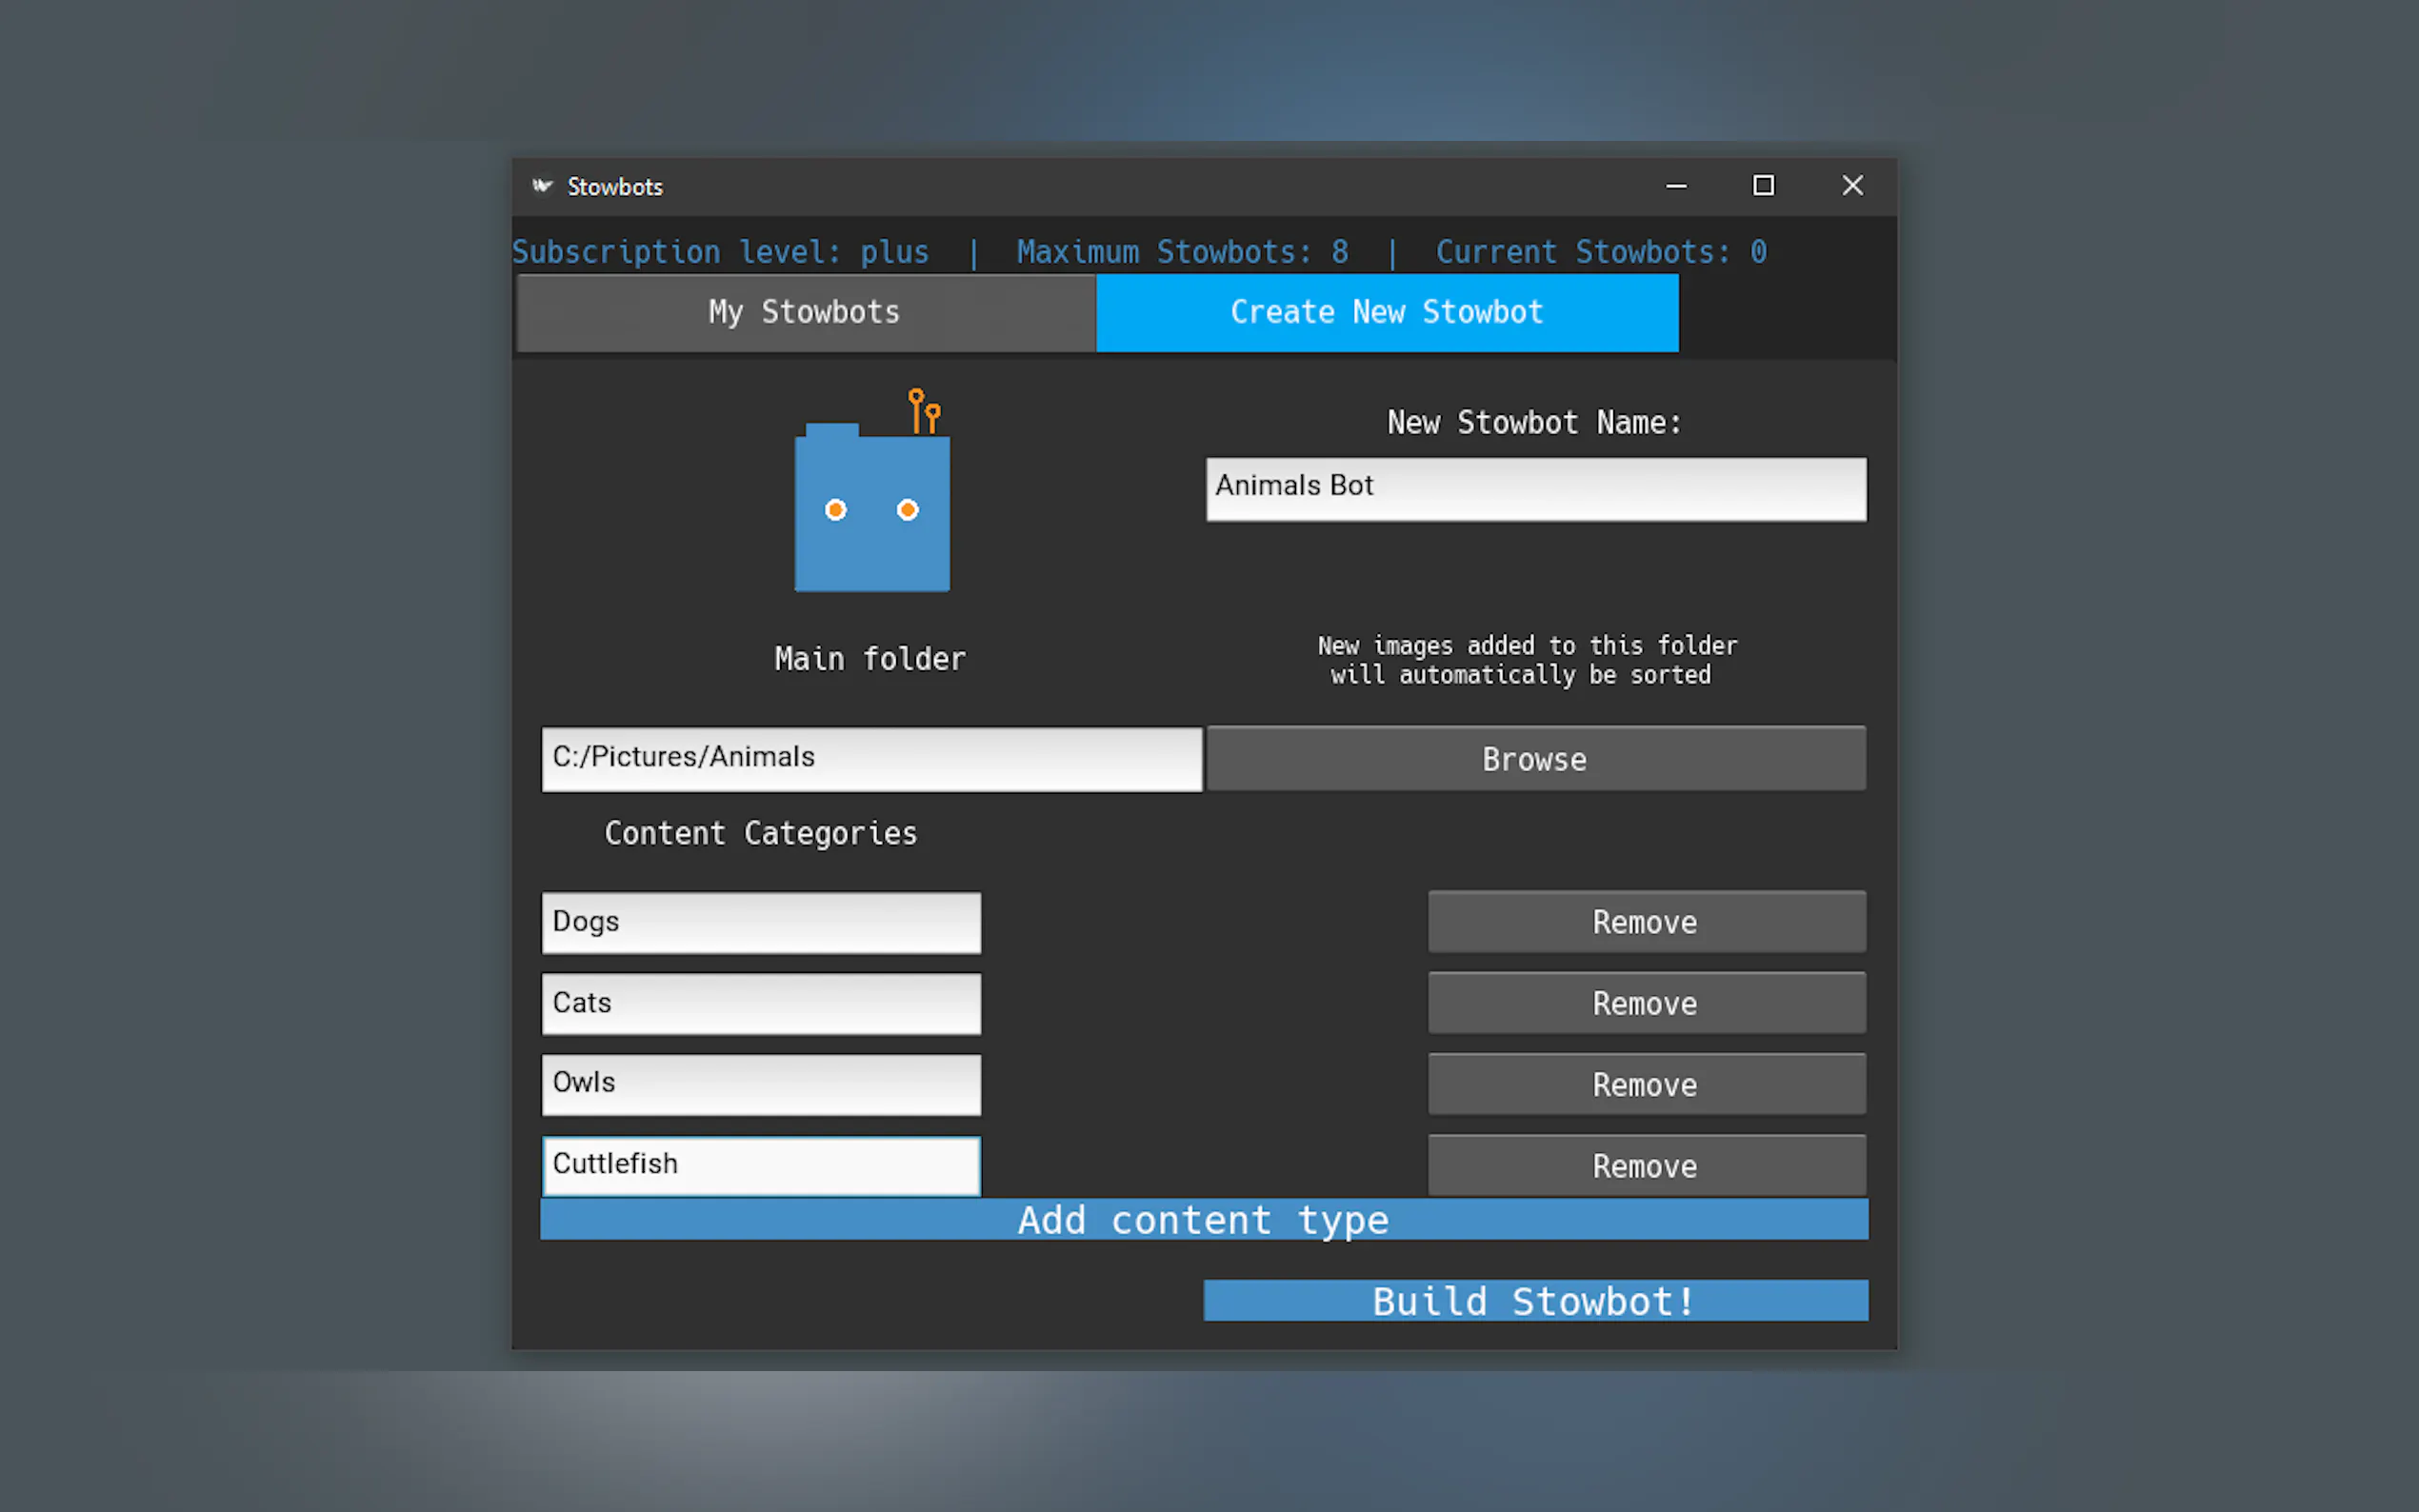Viewport: 2419px width, 1512px height.
Task: Select the Create New Stowbot tab
Action: pos(1386,312)
